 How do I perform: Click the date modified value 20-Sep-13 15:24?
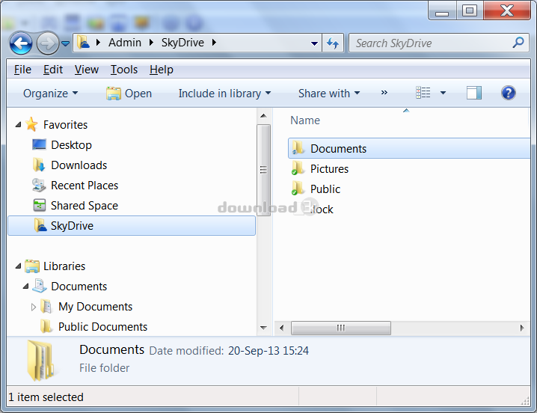(268, 351)
